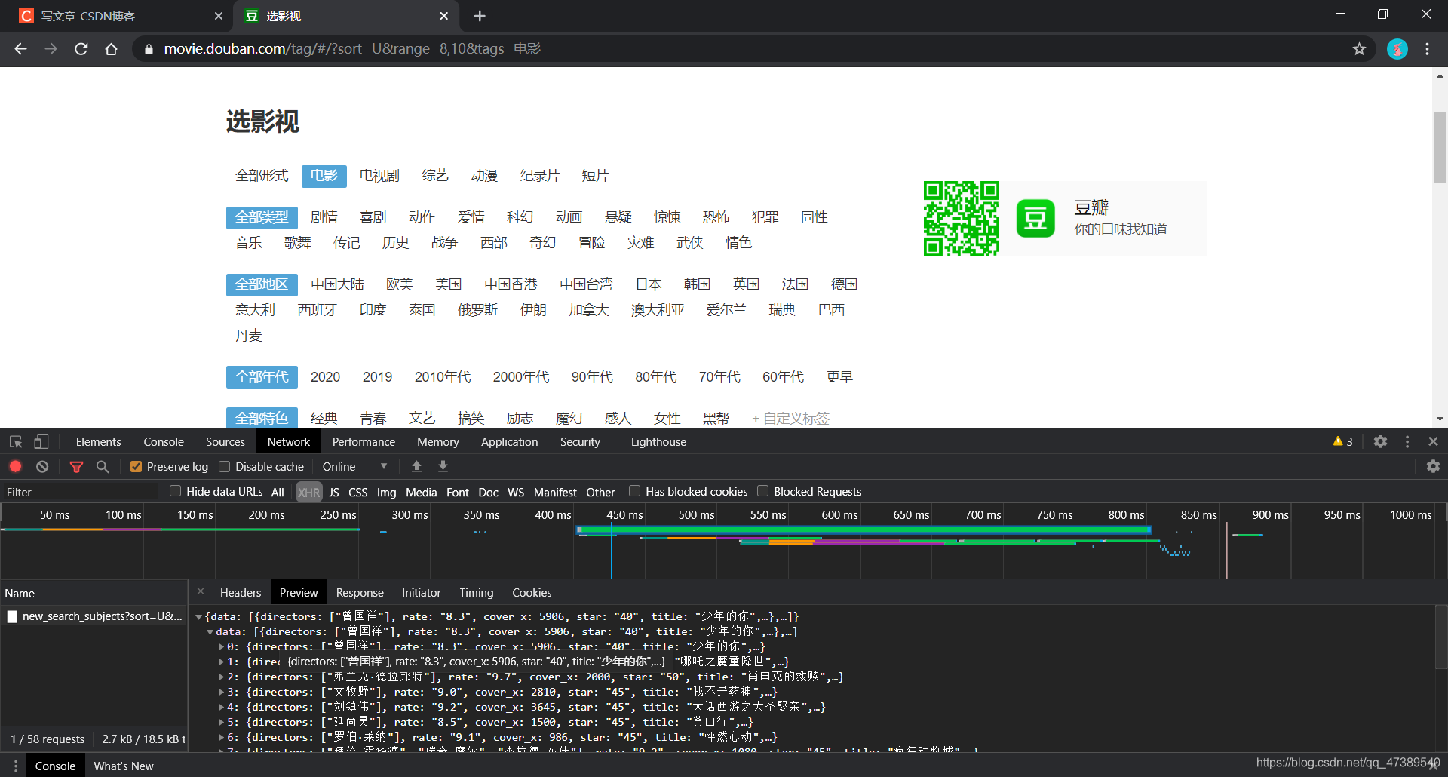Check Hide data URLs
This screenshot has width=1448, height=777.
tap(175, 491)
